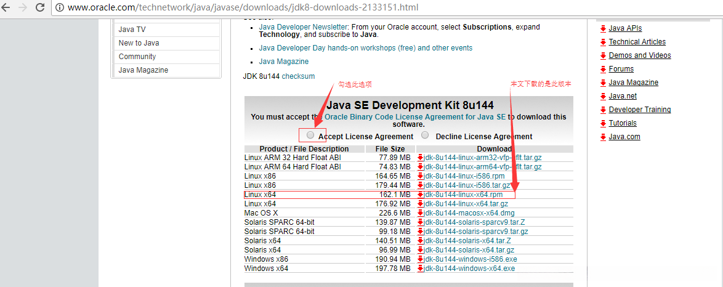Download jdk-8u144-macosx-x64.dmg
This screenshot has height=287, width=723.
(469, 213)
